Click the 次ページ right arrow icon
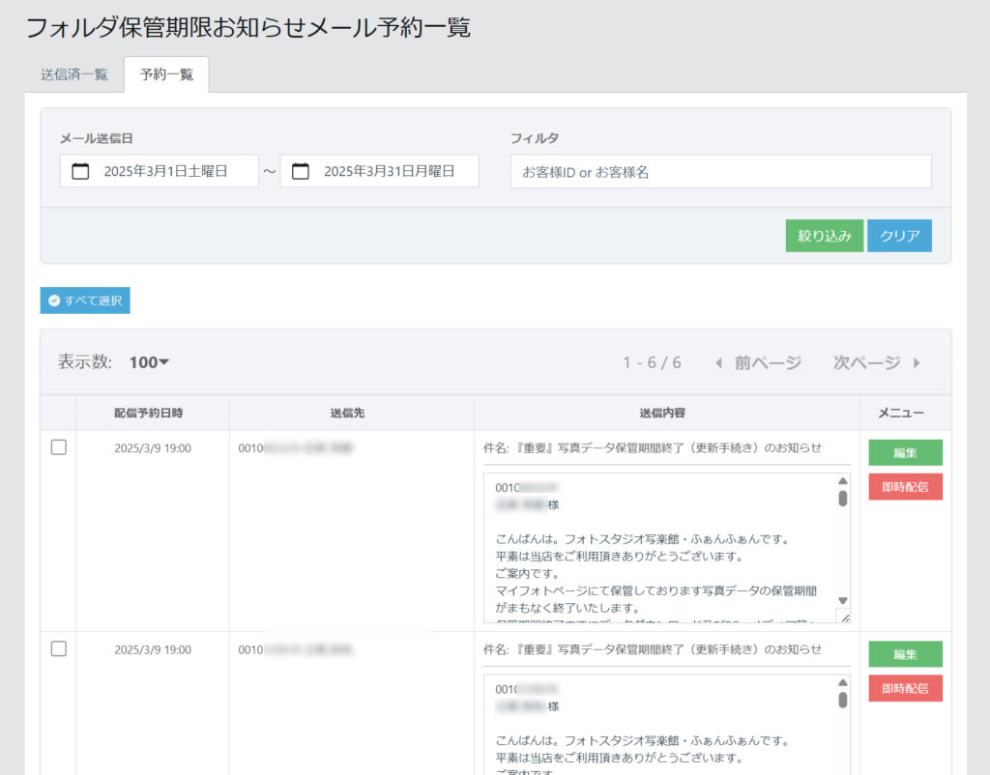This screenshot has height=775, width=990. [x=917, y=363]
